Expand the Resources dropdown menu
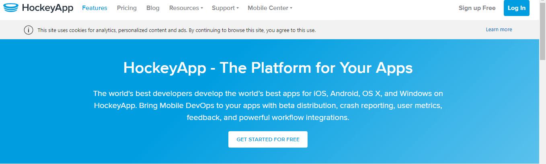 (x=186, y=8)
